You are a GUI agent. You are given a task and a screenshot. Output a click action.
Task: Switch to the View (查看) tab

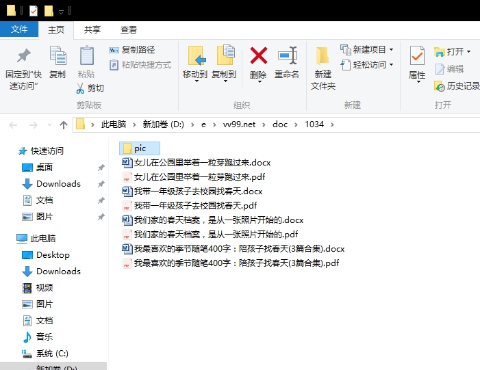click(129, 29)
